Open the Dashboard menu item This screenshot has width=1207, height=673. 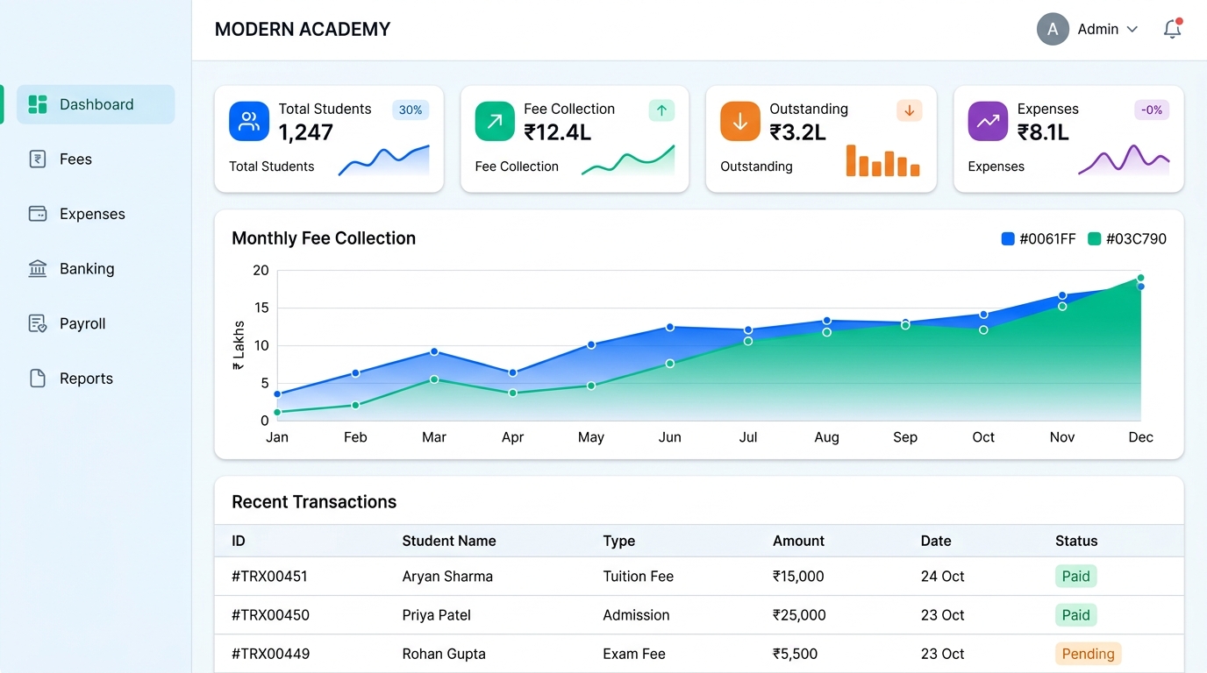pos(96,104)
